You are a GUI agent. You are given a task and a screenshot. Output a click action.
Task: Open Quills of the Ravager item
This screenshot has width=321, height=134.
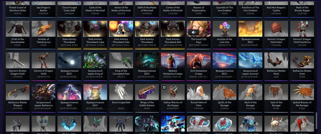(x=224, y=98)
